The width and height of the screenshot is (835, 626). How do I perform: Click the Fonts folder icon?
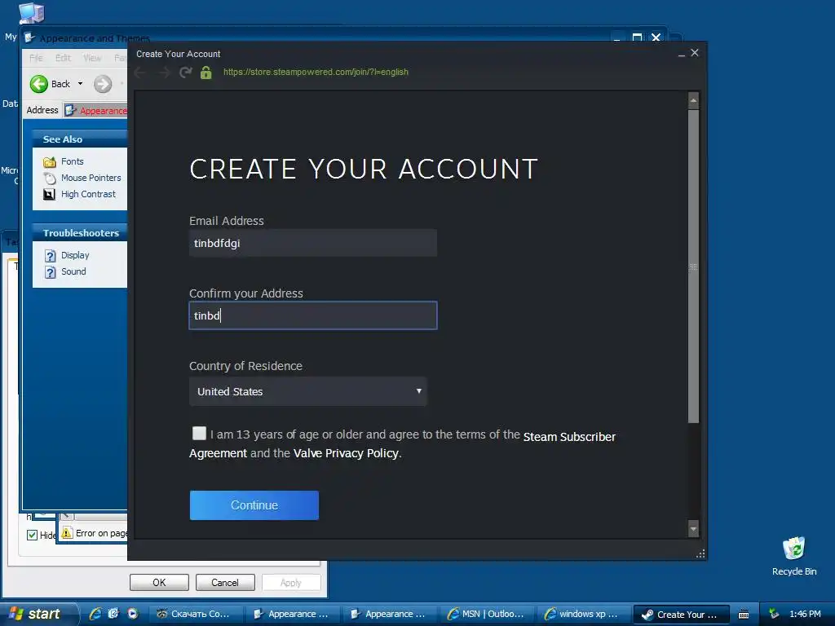[x=50, y=162]
